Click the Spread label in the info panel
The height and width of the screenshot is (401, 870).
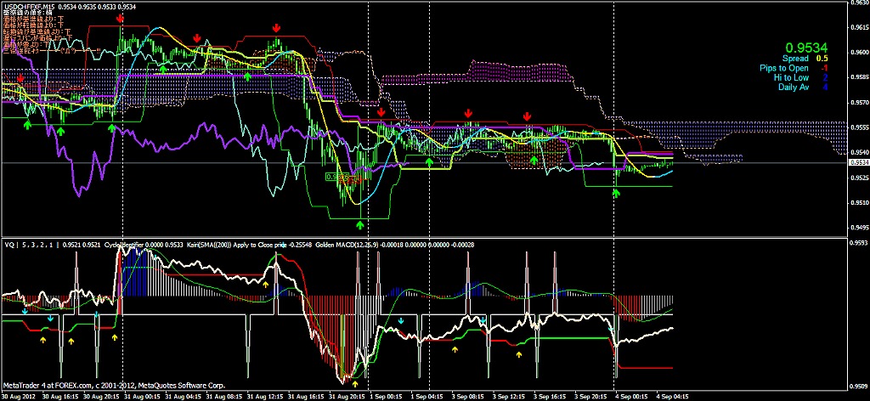[796, 59]
